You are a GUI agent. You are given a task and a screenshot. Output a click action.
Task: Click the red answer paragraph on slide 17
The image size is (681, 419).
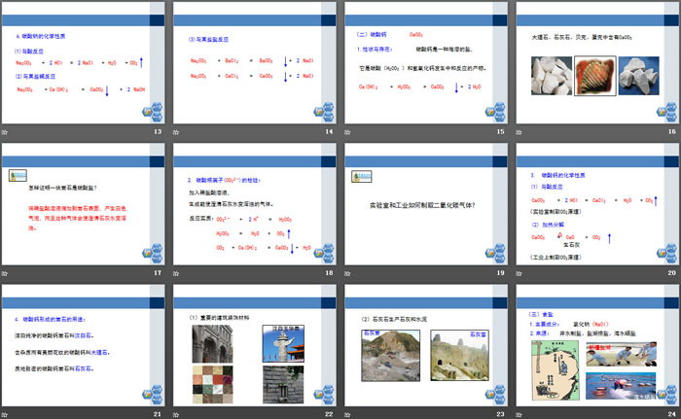pyautogui.click(x=77, y=218)
